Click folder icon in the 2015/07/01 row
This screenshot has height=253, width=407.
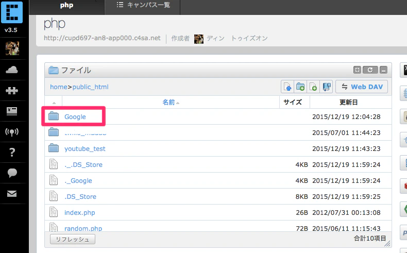click(54, 132)
